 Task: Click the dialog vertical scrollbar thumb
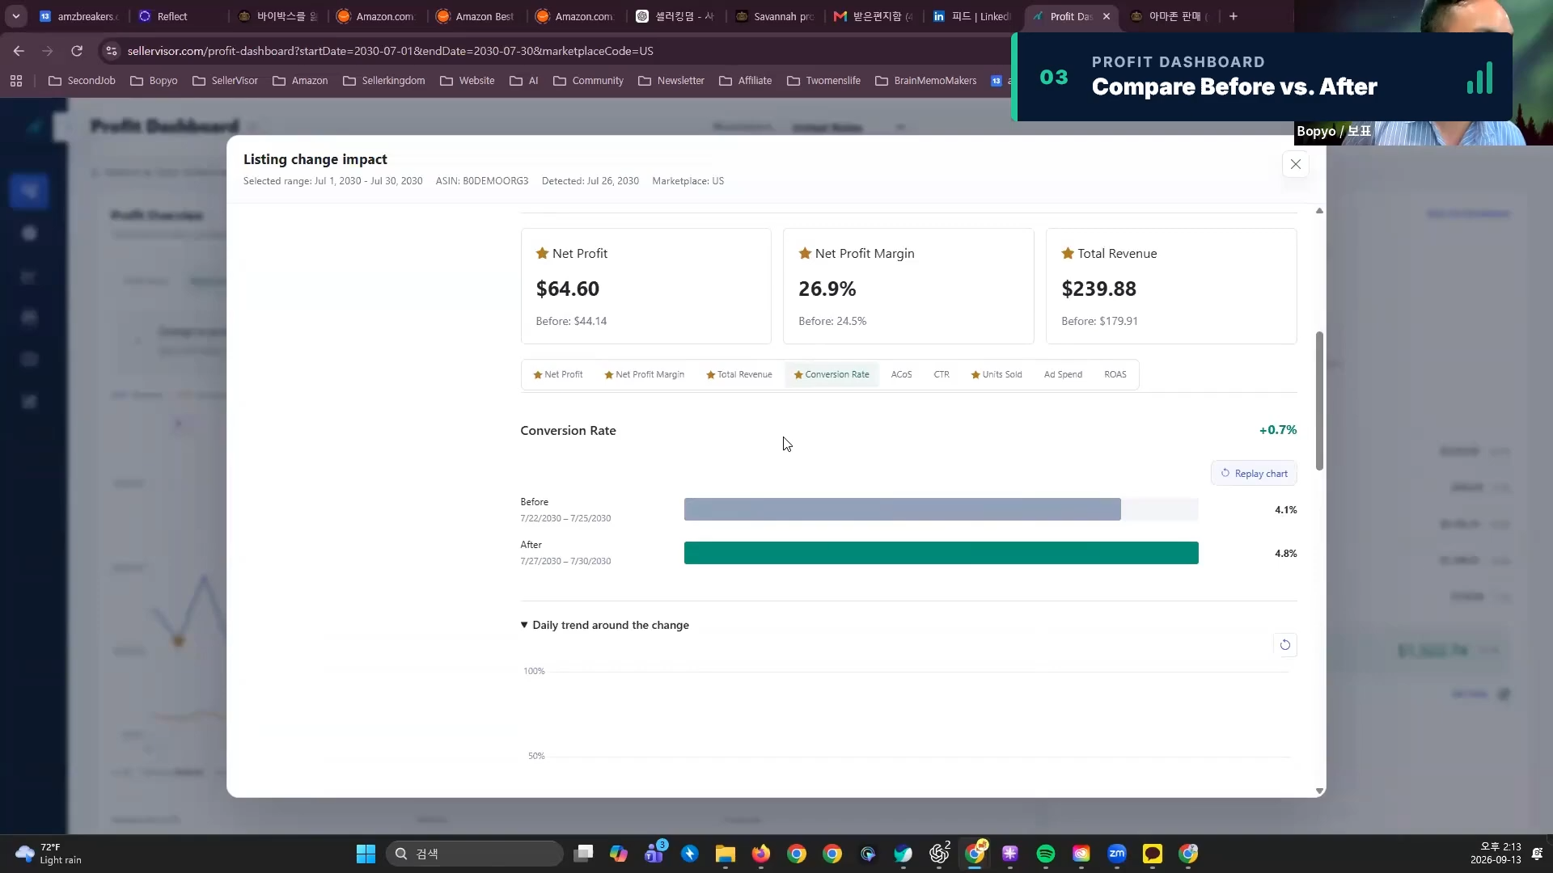pos(1319,400)
